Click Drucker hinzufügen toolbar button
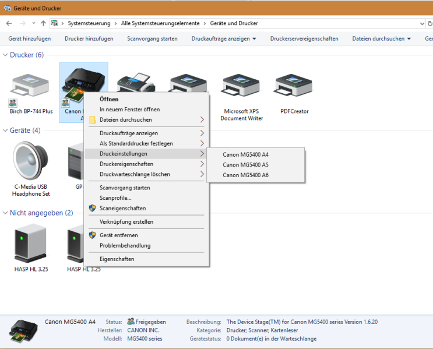This screenshot has height=349, width=433. [x=89, y=38]
